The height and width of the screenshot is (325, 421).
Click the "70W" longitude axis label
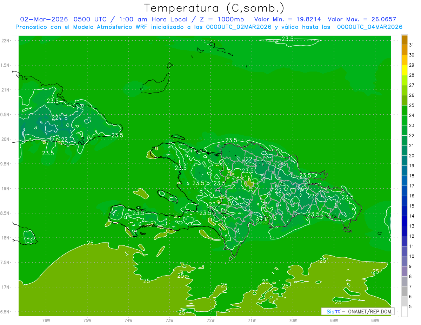point(293,320)
